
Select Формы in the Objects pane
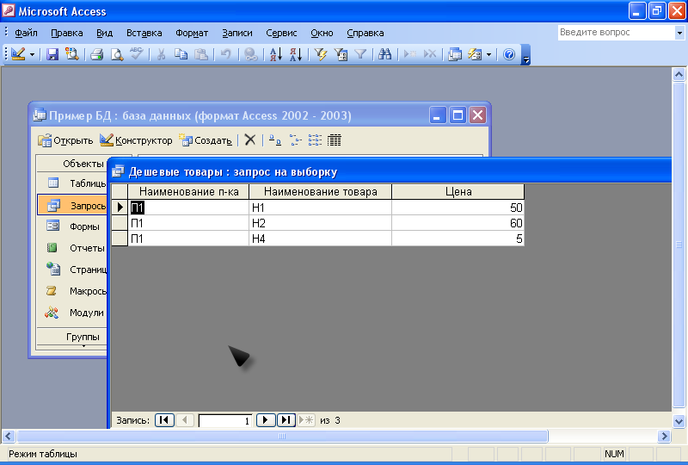tap(72, 226)
